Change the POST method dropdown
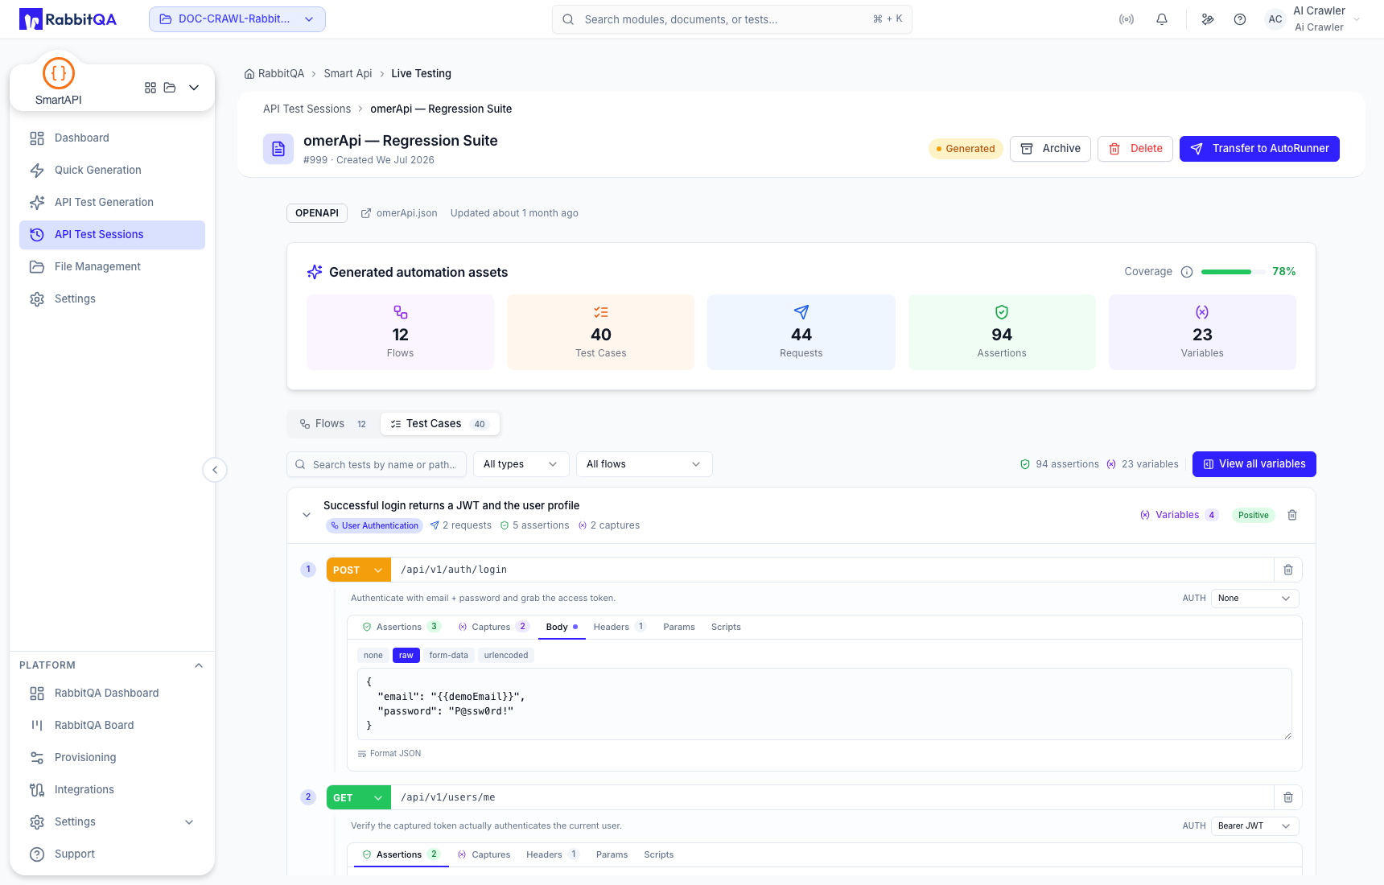Viewport: 1384px width, 885px height. coord(358,570)
